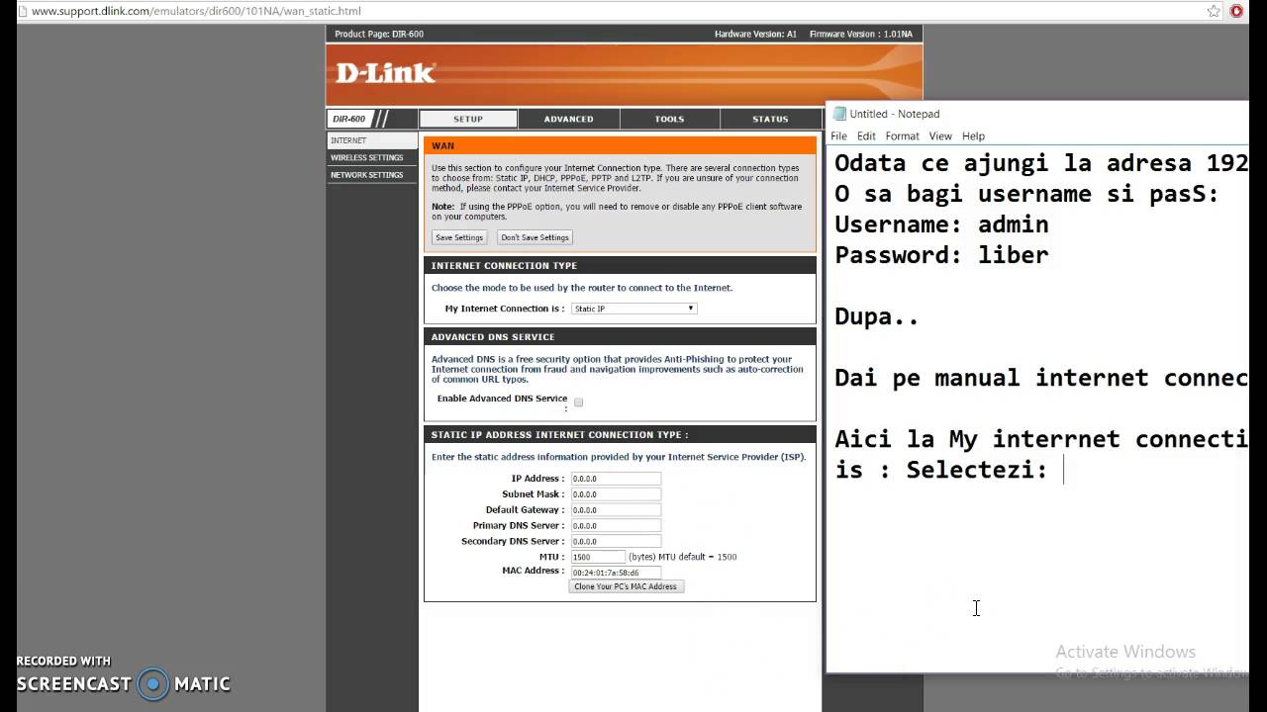Click the Notepad 'Untitled - Notepad' title bar
The image size is (1267, 712).
[1037, 114]
